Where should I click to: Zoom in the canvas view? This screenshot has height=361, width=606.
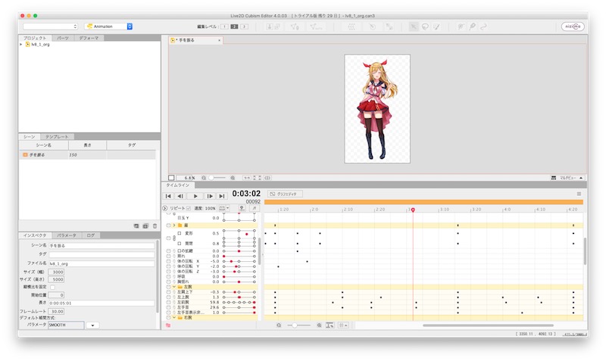pos(233,178)
